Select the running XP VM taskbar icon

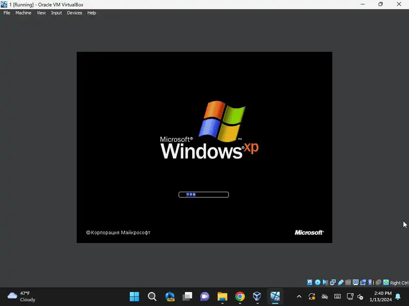click(x=275, y=296)
